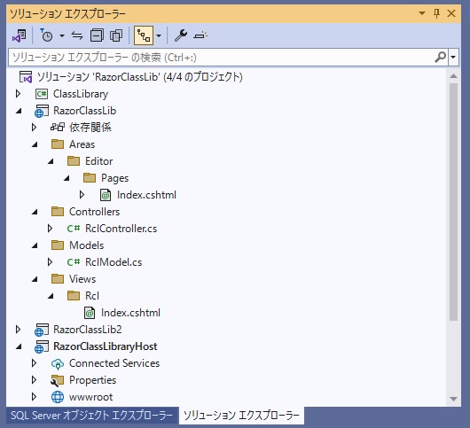
Task: Select the ソリューション エクスプローラー bottom tab
Action: tap(241, 416)
